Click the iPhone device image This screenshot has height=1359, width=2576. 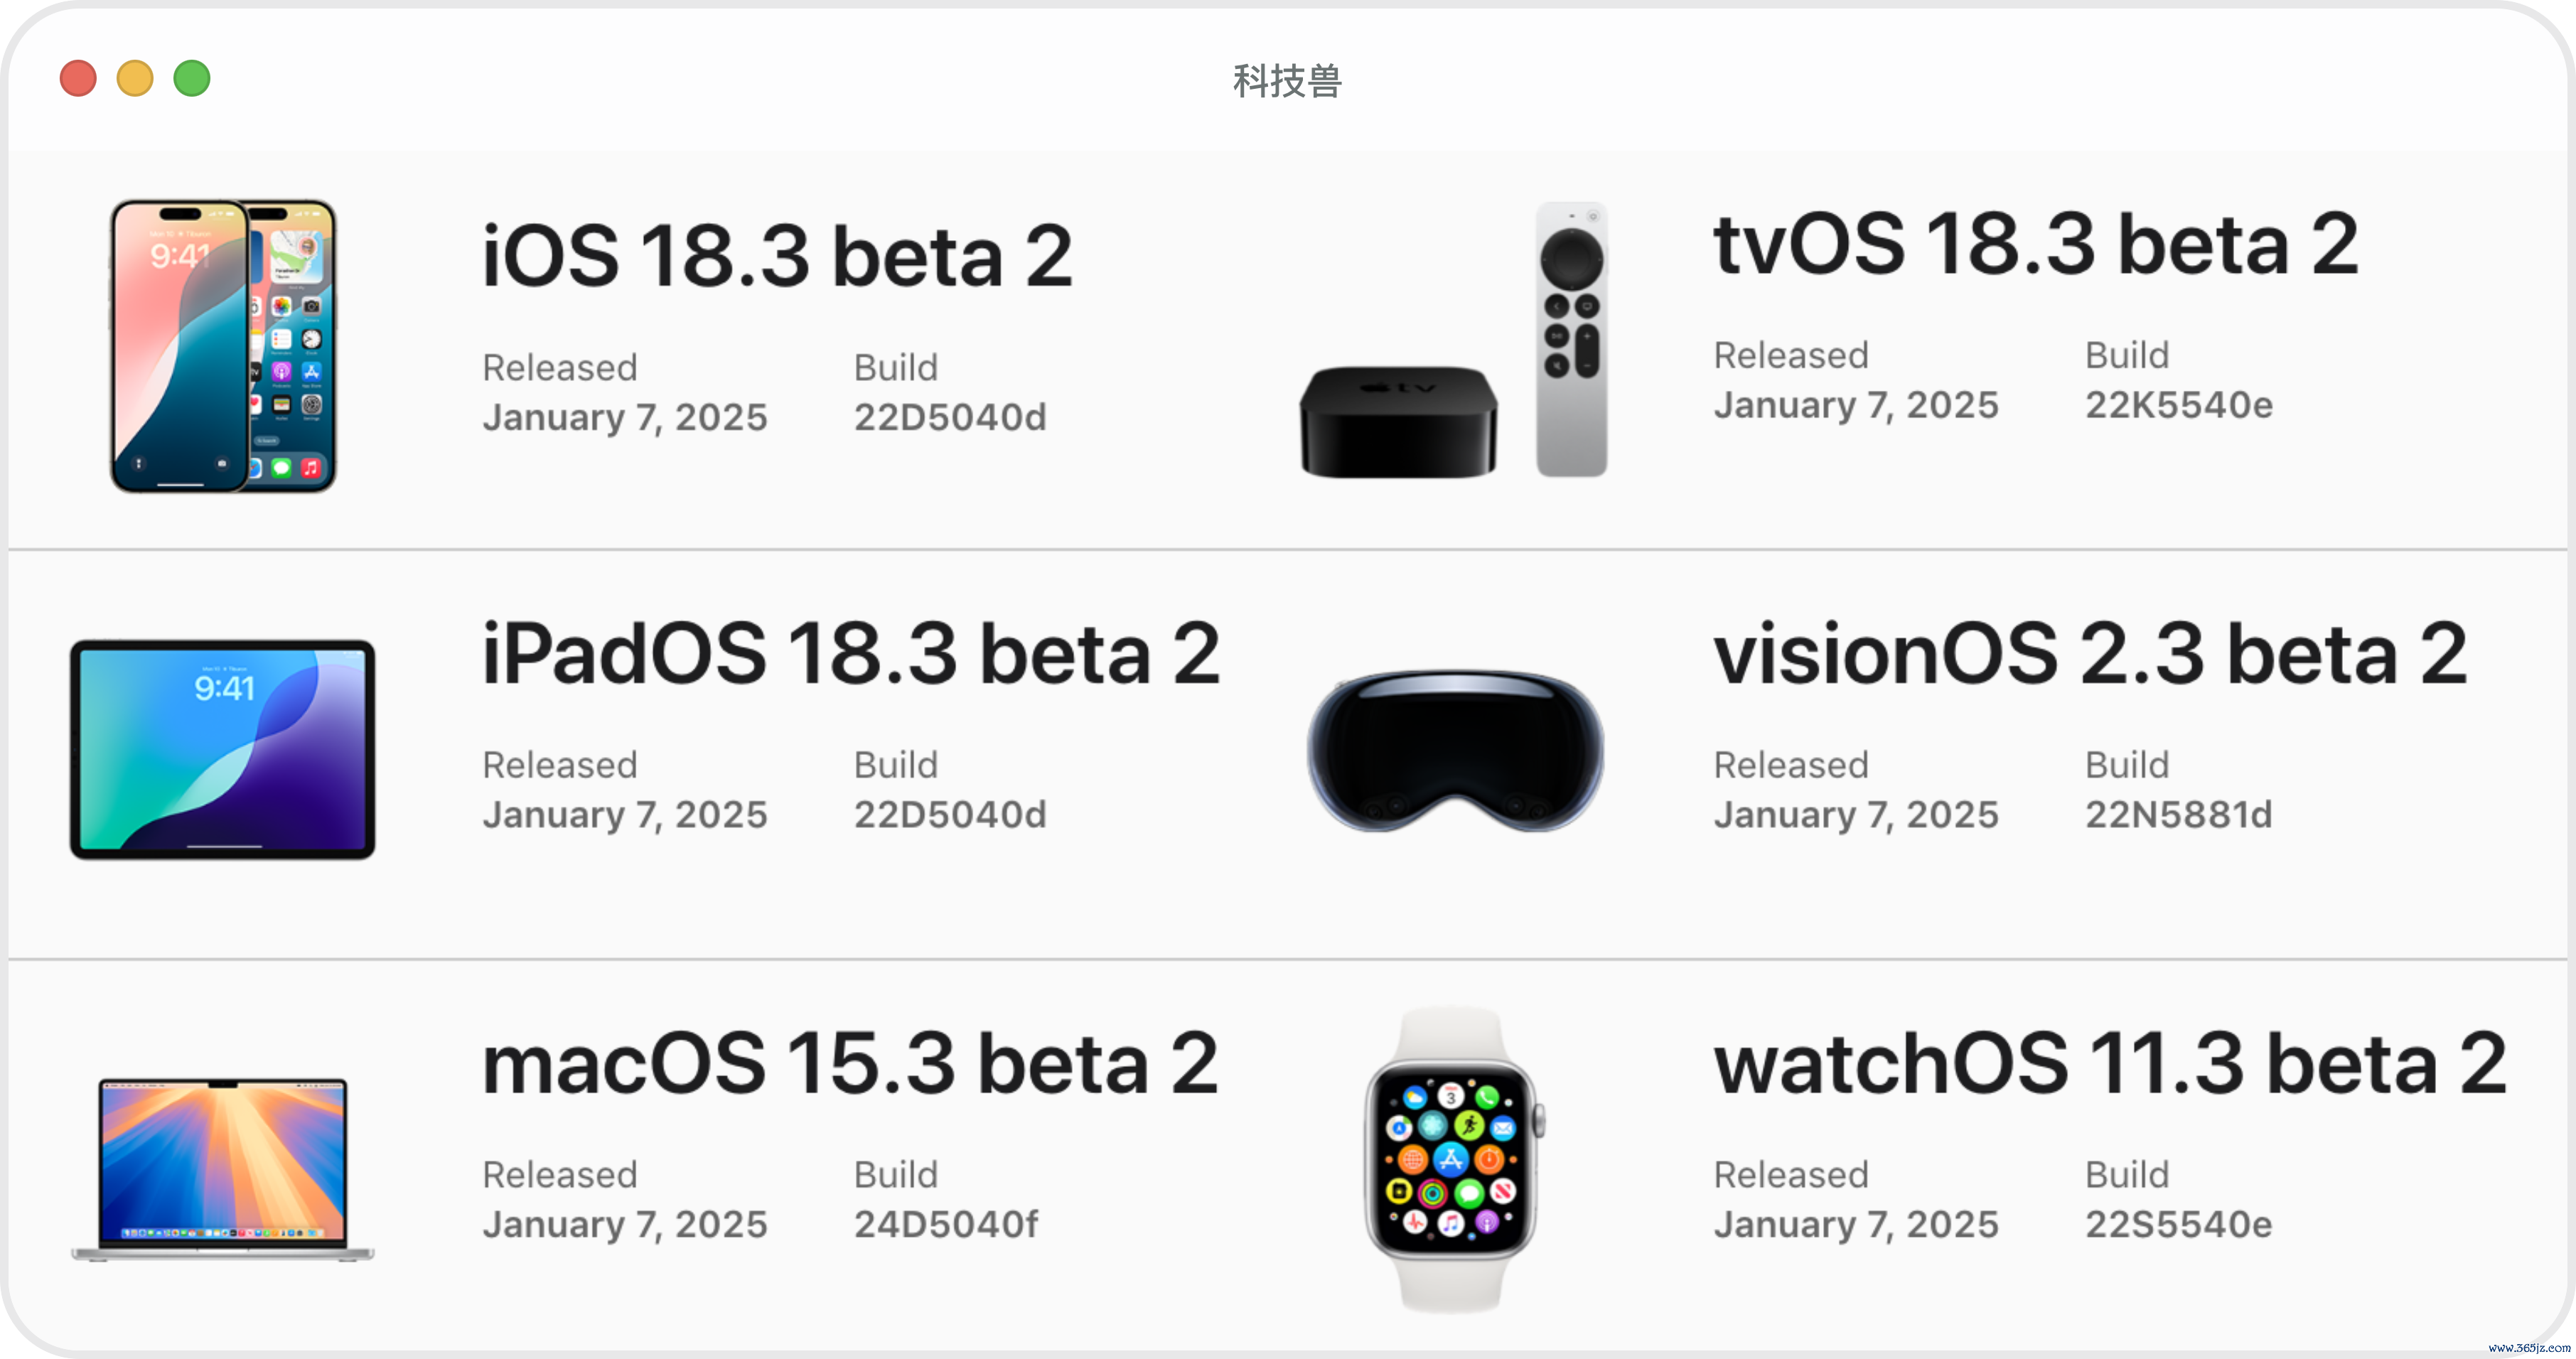(x=223, y=346)
